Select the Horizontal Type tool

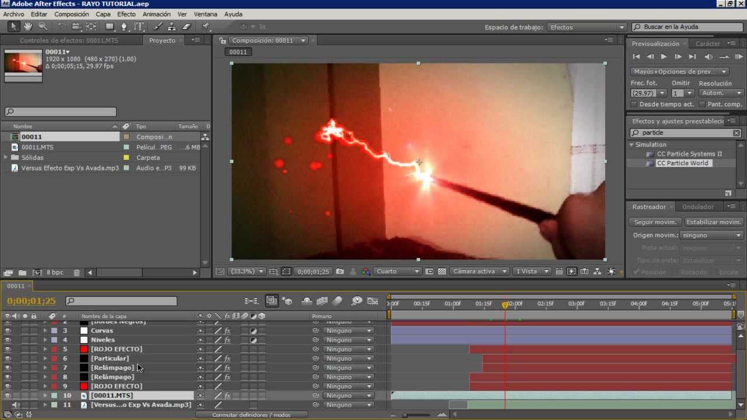coord(138,26)
